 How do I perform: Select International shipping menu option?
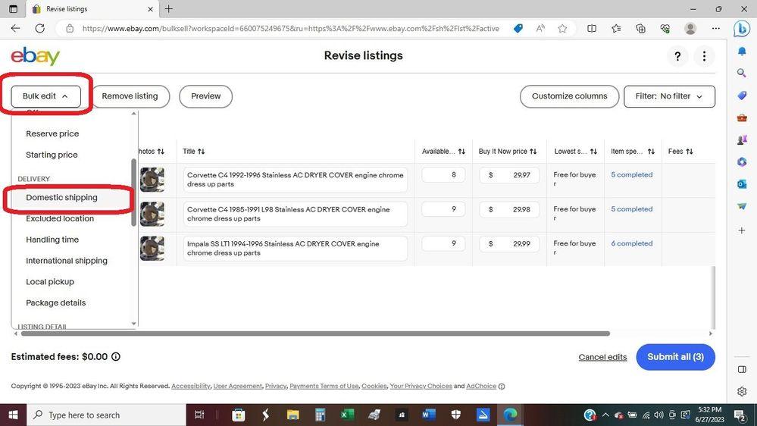[x=67, y=261]
